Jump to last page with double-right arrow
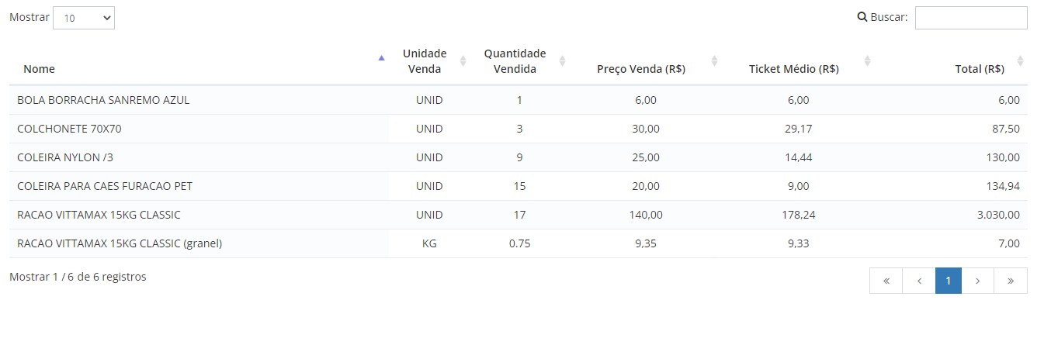 [x=1011, y=281]
